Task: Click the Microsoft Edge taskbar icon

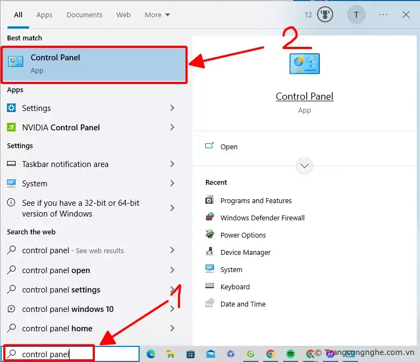Action: click(x=151, y=354)
